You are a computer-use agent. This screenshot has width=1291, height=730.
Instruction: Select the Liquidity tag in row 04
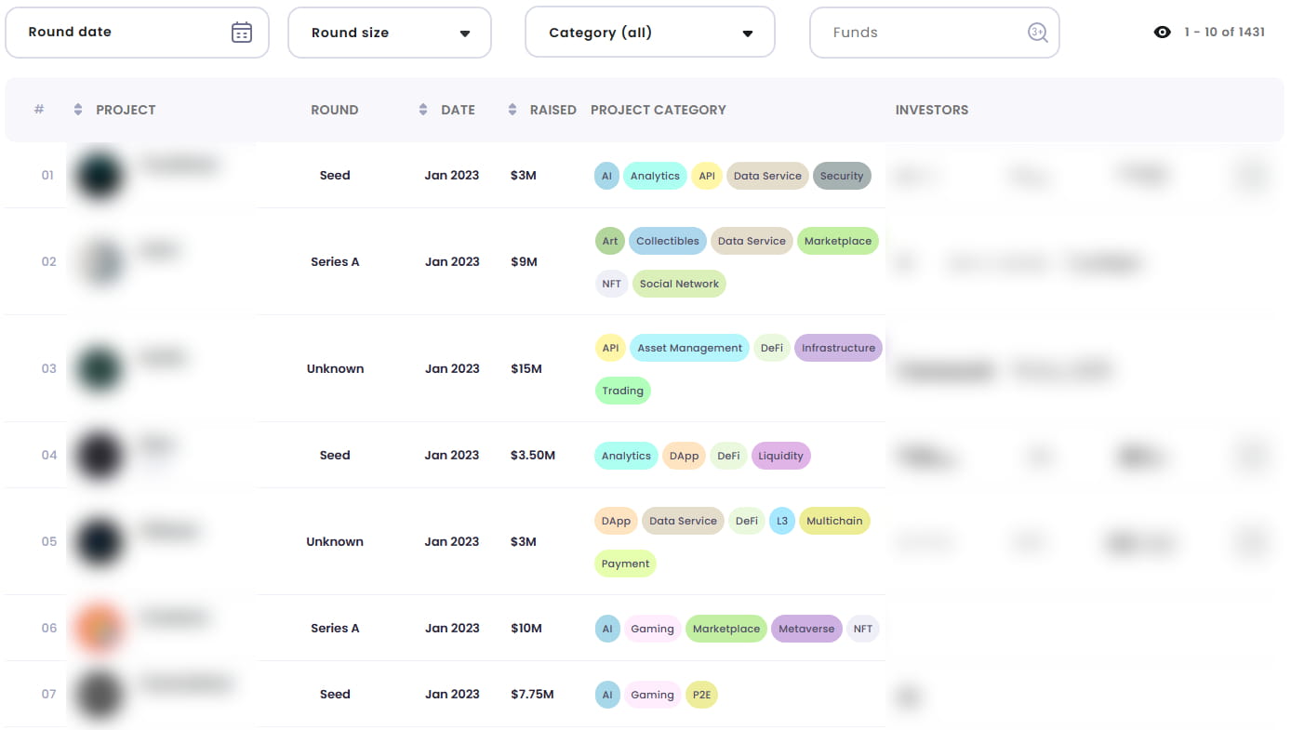click(x=781, y=456)
